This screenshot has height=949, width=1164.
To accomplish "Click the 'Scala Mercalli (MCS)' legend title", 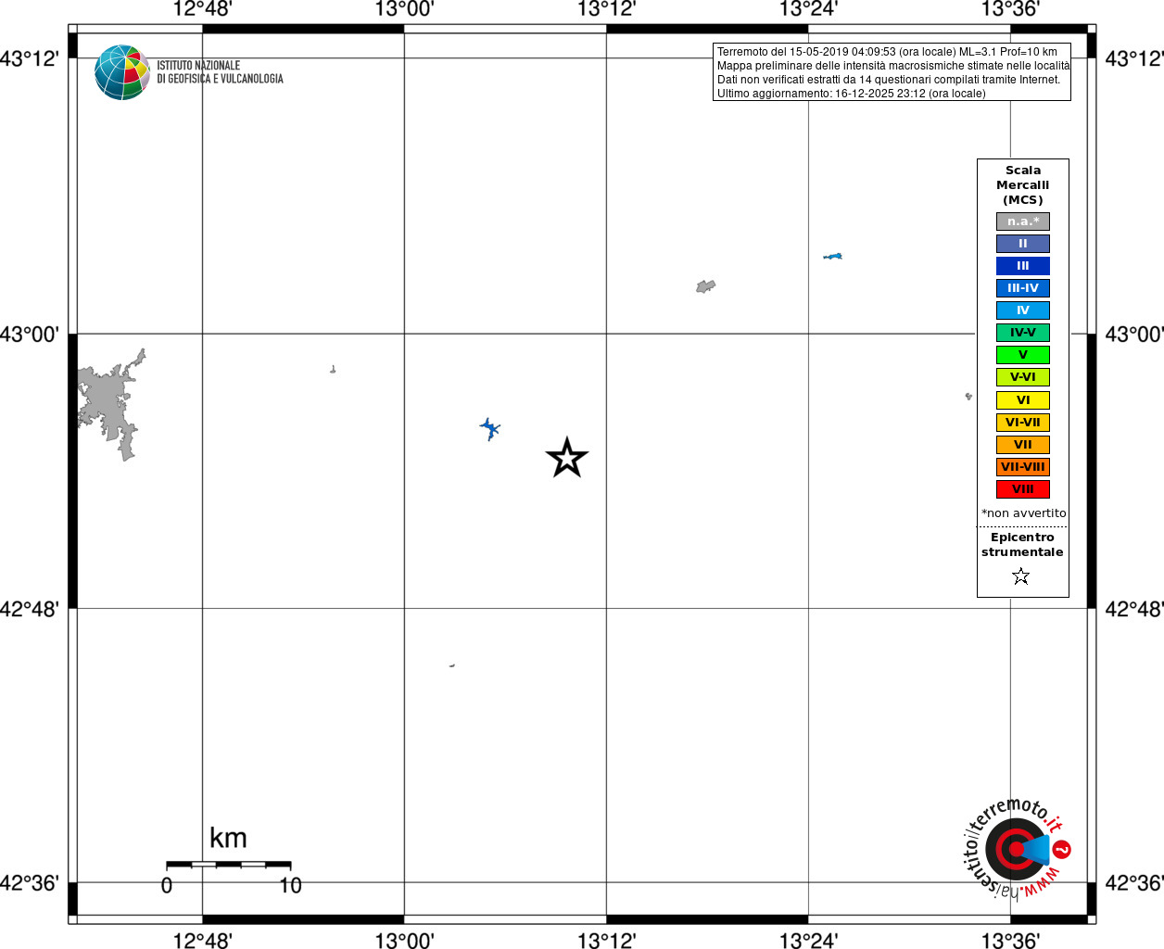I will click(1023, 185).
